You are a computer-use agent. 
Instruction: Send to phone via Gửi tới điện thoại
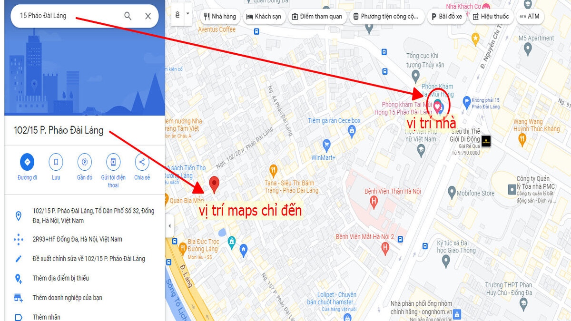(113, 162)
